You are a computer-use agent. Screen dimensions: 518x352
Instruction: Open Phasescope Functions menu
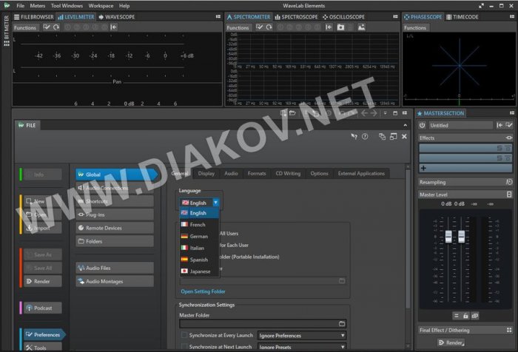(415, 28)
